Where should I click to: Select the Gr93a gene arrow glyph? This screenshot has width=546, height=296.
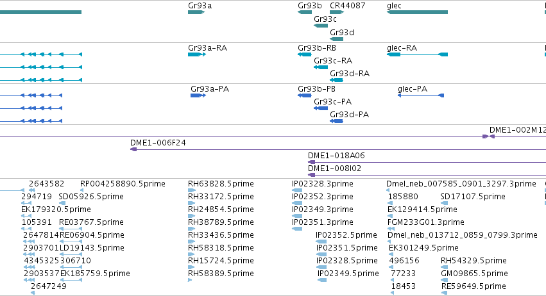[196, 12]
